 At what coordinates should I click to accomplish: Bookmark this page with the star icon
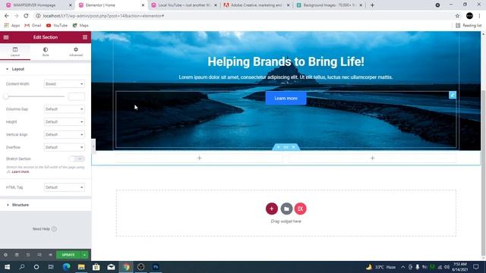457,16
